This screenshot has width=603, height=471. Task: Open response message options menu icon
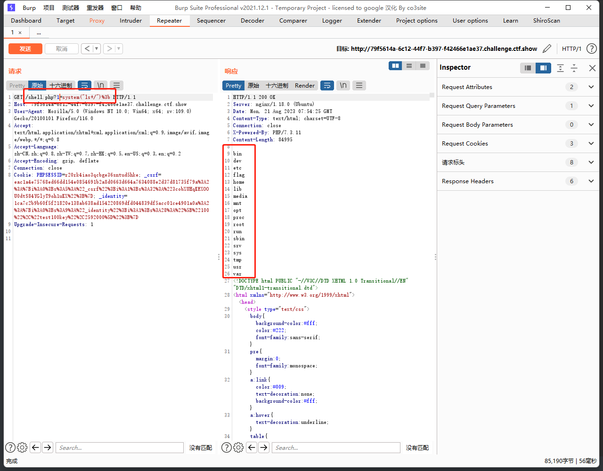point(359,85)
